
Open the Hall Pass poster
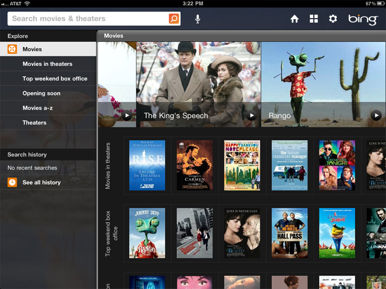coord(289,233)
